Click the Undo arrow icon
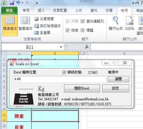The image size is (143, 129). click(18, 3)
